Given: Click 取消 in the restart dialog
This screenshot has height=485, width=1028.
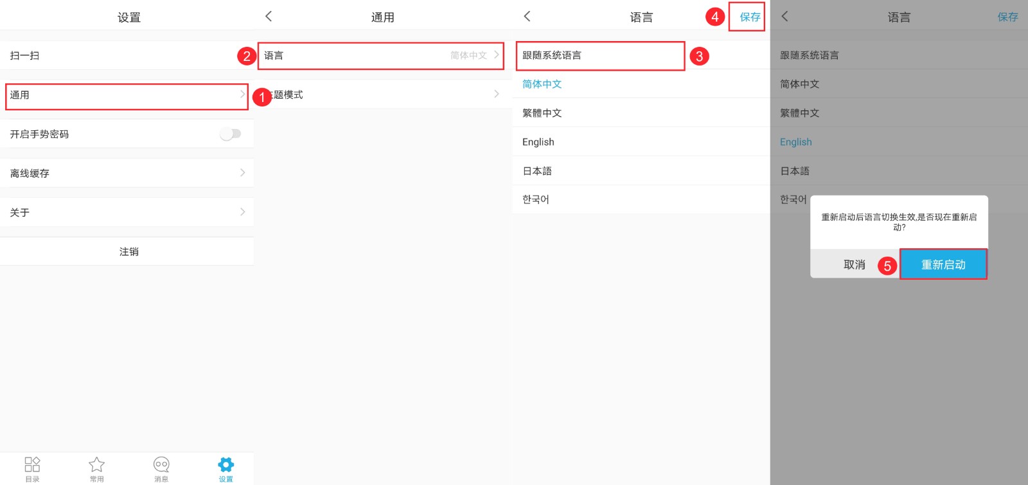Looking at the screenshot, I should click(855, 264).
